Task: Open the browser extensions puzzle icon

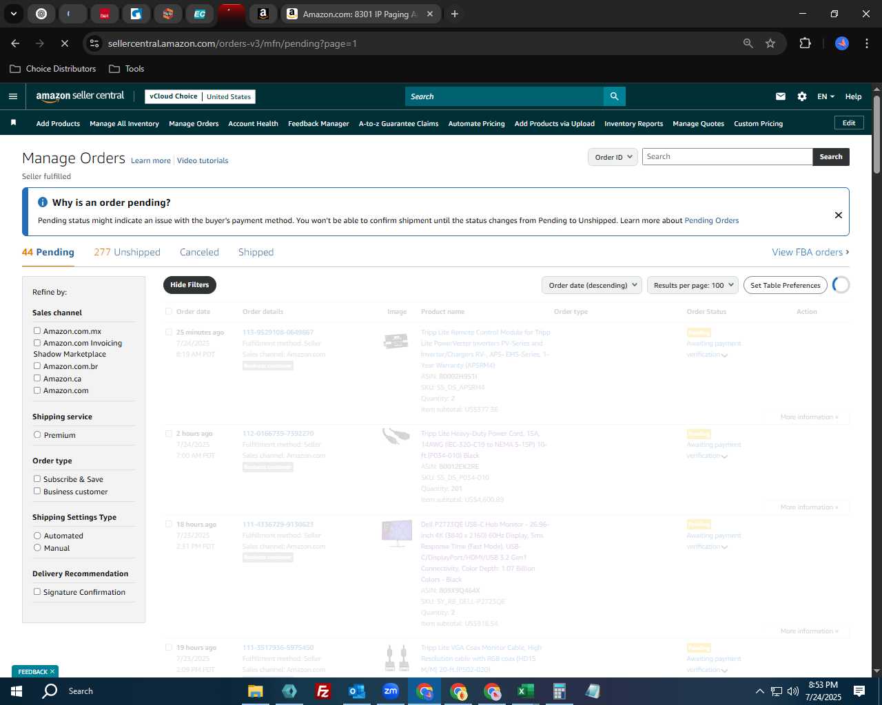Action: pos(805,43)
